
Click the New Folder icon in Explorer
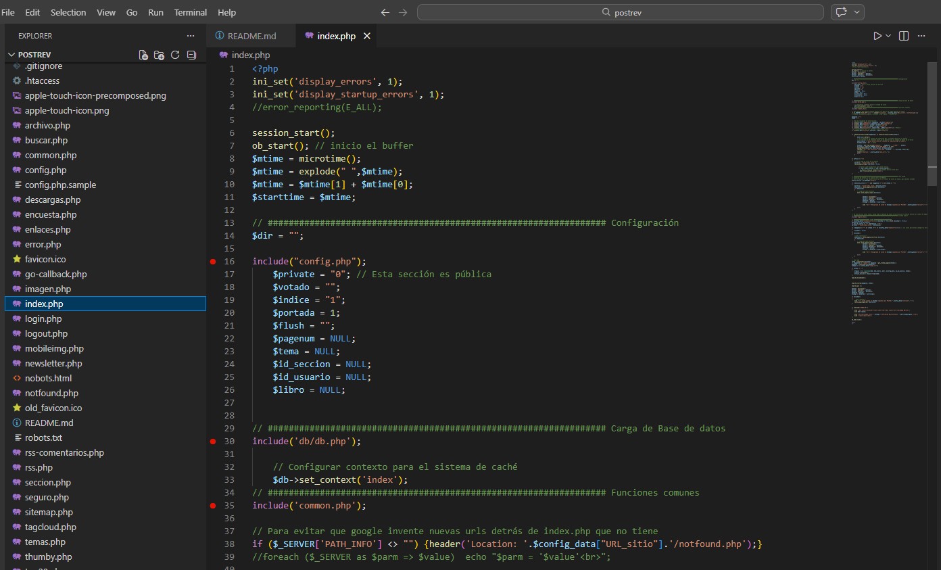(x=159, y=55)
